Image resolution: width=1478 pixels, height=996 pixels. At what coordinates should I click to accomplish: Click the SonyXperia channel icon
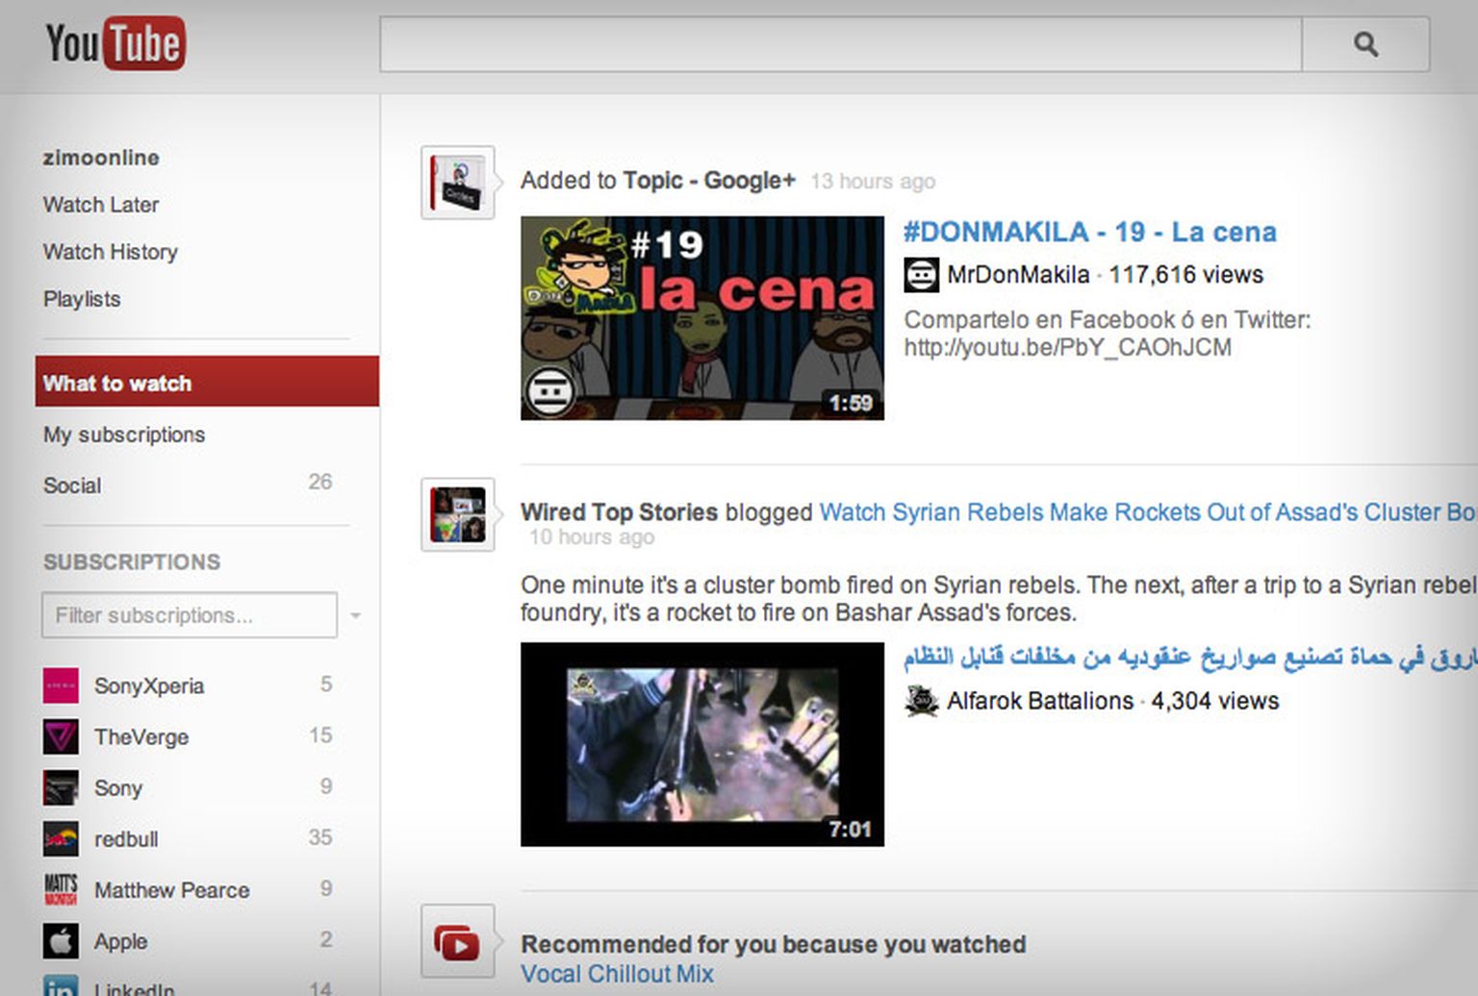(61, 685)
